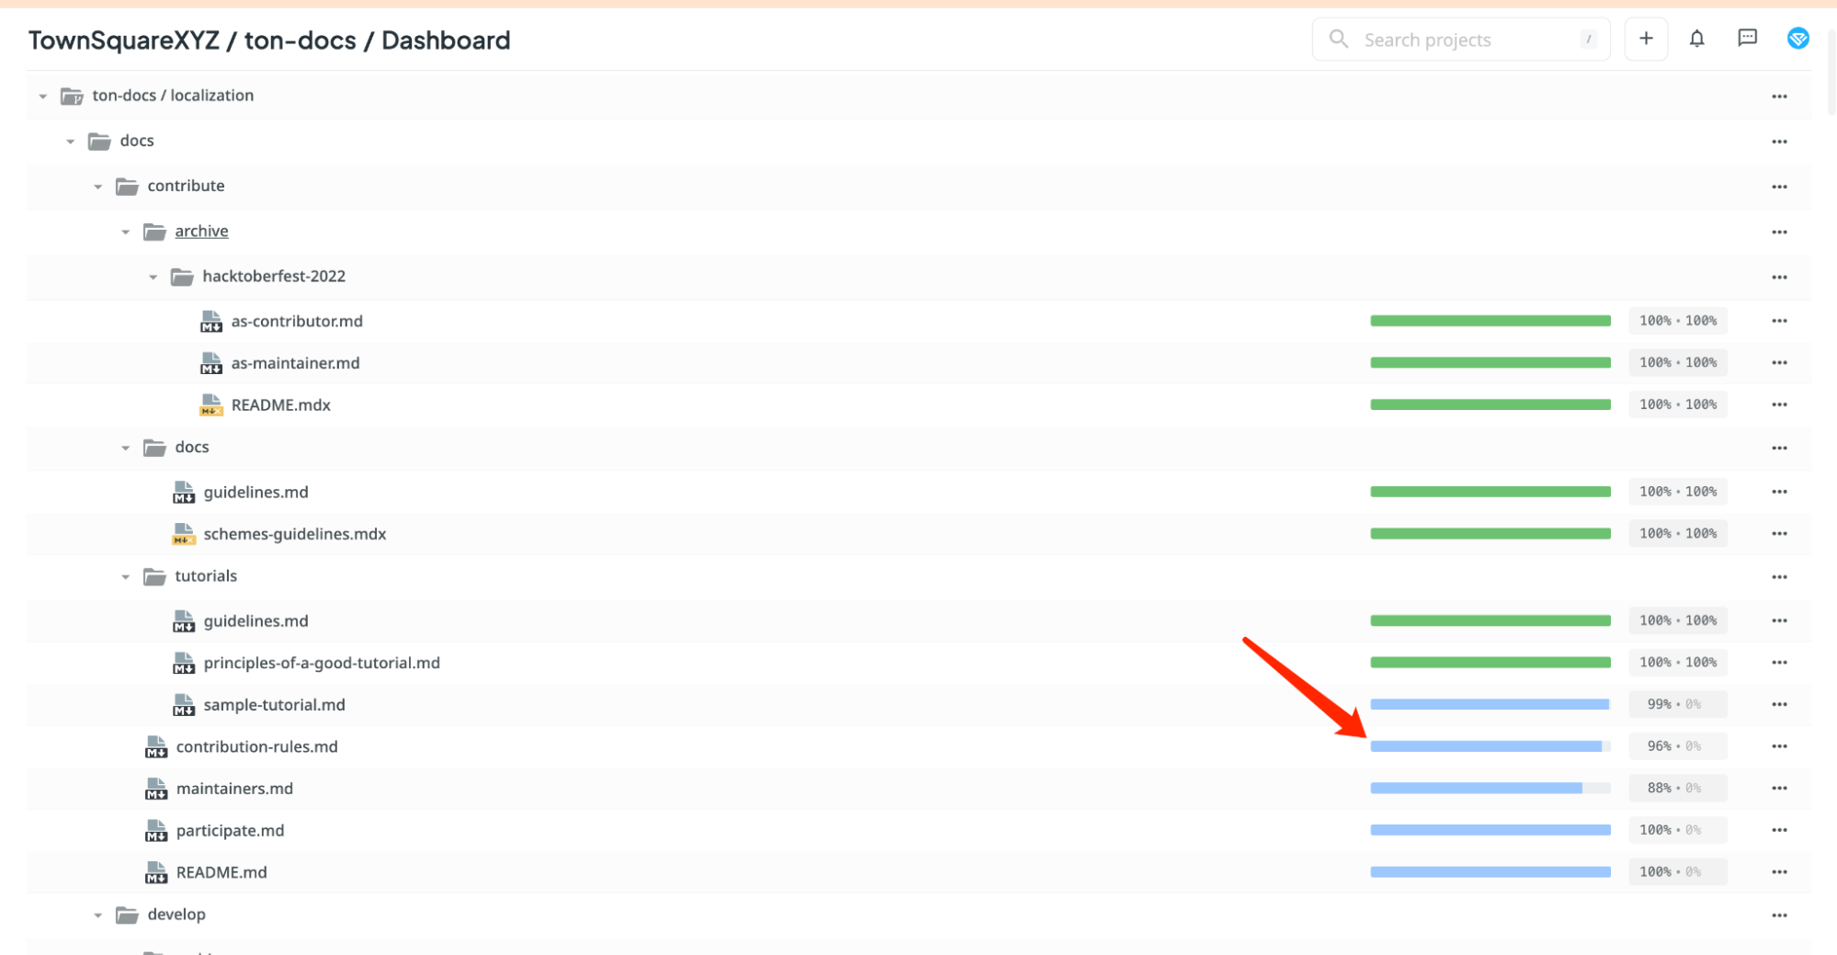The width and height of the screenshot is (1837, 955).
Task: Collapse the ton-docs / localization root folder
Action: click(42, 96)
